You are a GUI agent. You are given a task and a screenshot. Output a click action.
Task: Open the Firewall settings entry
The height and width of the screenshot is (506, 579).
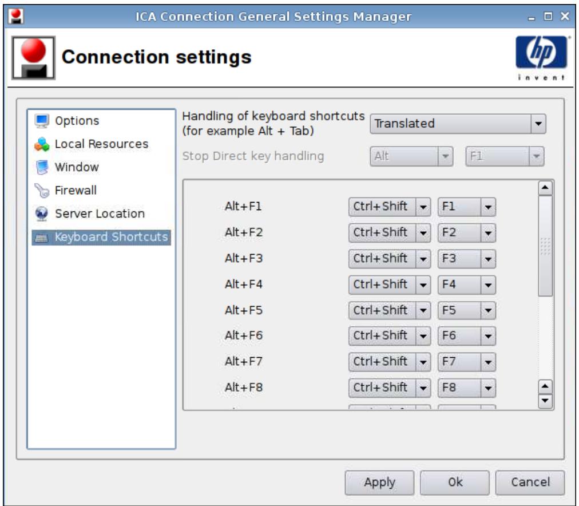tap(76, 191)
